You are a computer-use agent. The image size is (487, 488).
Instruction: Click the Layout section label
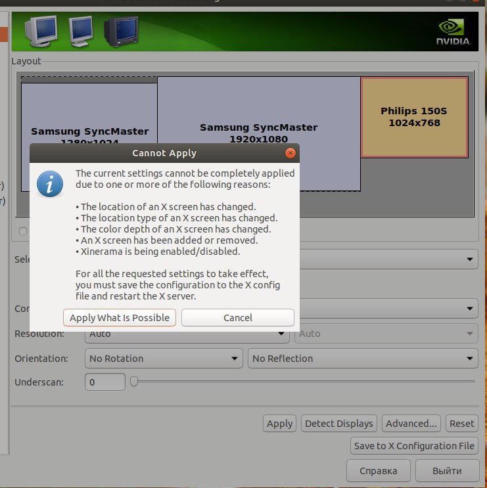(26, 61)
